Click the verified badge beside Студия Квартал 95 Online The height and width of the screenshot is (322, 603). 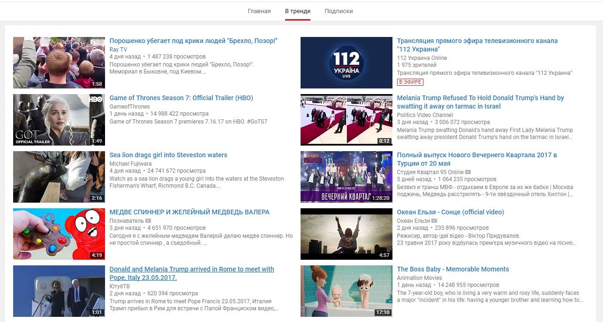pyautogui.click(x=468, y=172)
